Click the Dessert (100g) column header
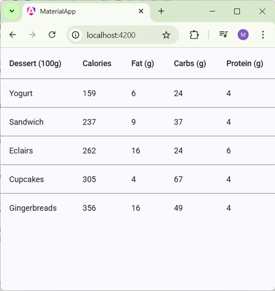275x291 pixels. (x=35, y=63)
